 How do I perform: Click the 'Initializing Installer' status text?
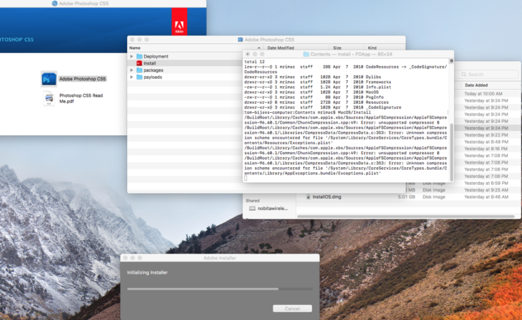(147, 272)
